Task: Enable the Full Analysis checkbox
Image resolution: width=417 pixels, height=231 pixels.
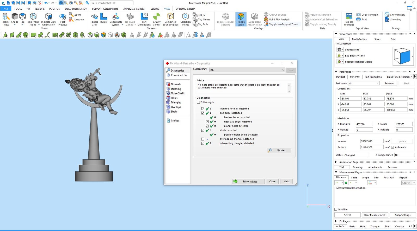Action: (x=199, y=102)
